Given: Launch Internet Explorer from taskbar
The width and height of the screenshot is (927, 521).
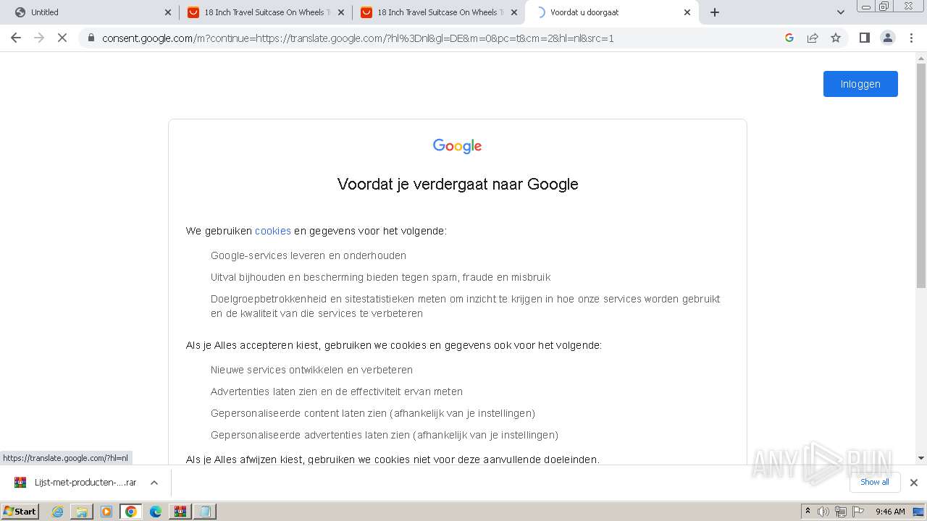Looking at the screenshot, I should 57,512.
